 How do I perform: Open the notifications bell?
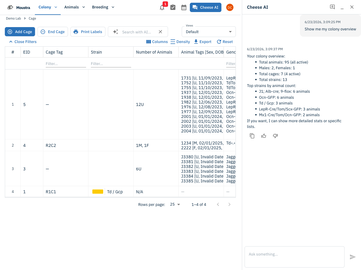coord(162,8)
